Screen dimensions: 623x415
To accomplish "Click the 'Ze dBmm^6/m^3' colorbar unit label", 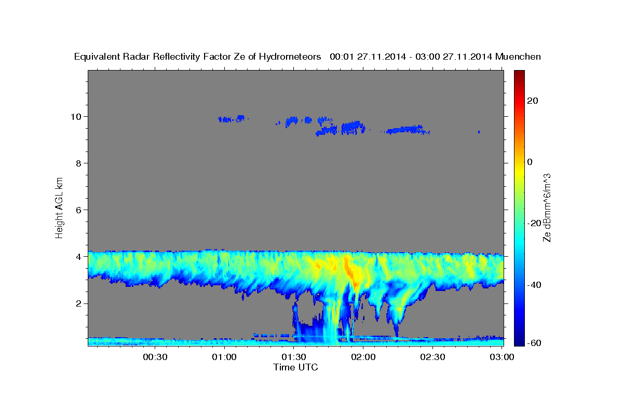I will (547, 208).
